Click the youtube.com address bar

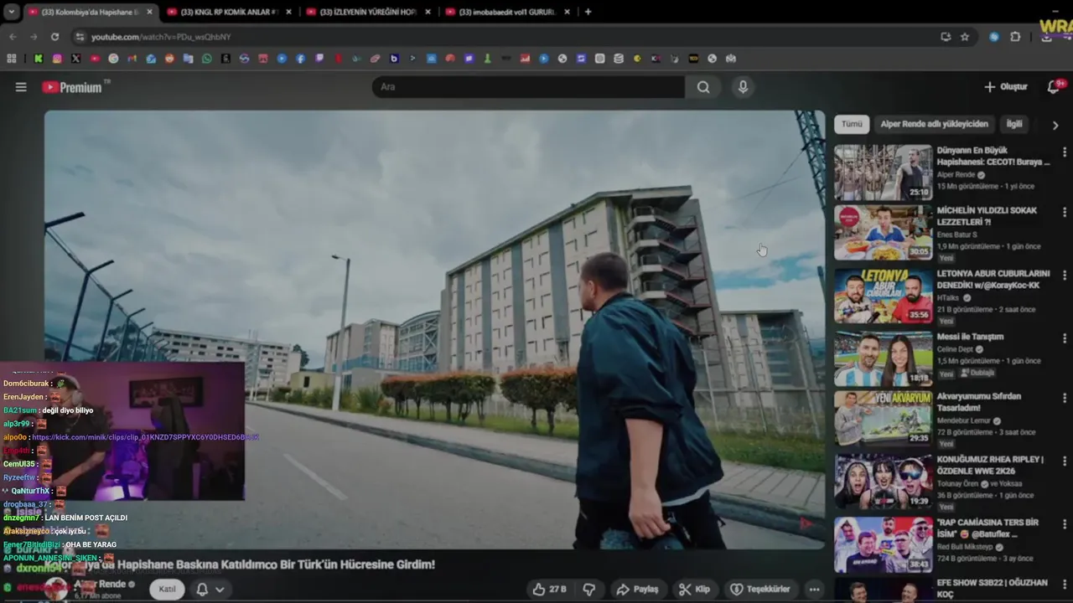[503, 37]
